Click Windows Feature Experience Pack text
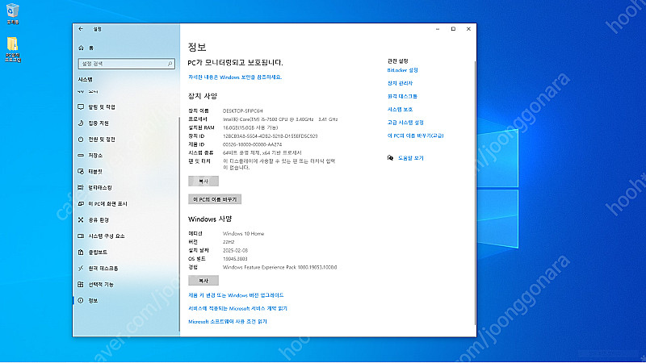Image resolution: width=646 pixels, height=363 pixels. pos(279,267)
